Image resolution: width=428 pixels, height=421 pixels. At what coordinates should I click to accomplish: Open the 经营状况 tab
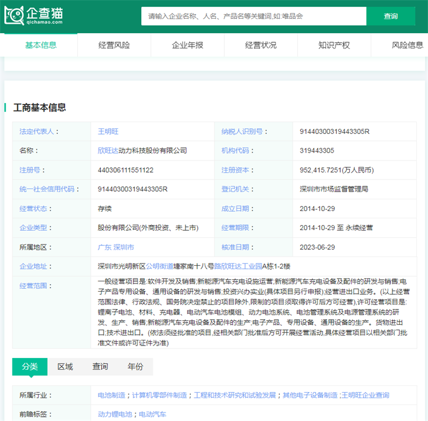[x=261, y=45]
